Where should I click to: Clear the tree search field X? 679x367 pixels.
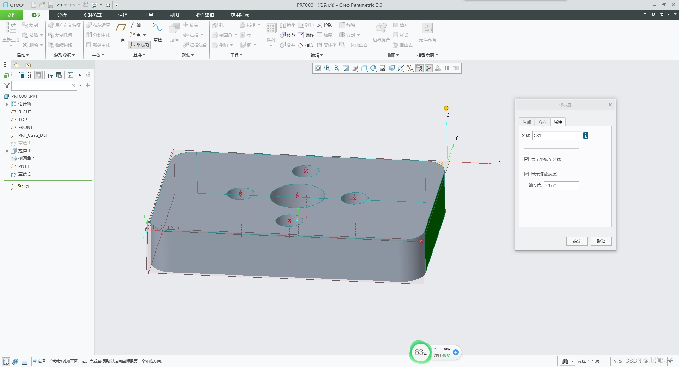tap(74, 85)
